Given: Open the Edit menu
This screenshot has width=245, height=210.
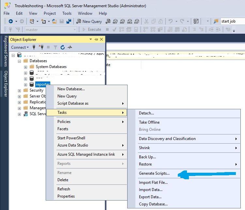Looking at the screenshot, I should [x=19, y=13].
